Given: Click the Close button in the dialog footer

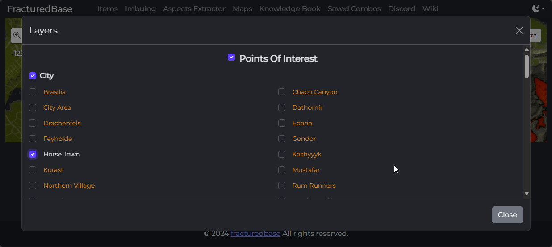Looking at the screenshot, I should (x=507, y=215).
